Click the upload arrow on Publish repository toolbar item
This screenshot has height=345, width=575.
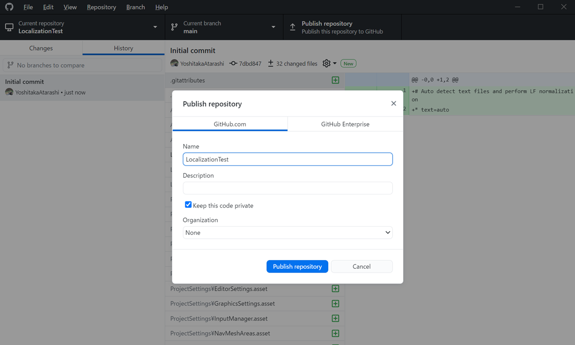pyautogui.click(x=293, y=27)
